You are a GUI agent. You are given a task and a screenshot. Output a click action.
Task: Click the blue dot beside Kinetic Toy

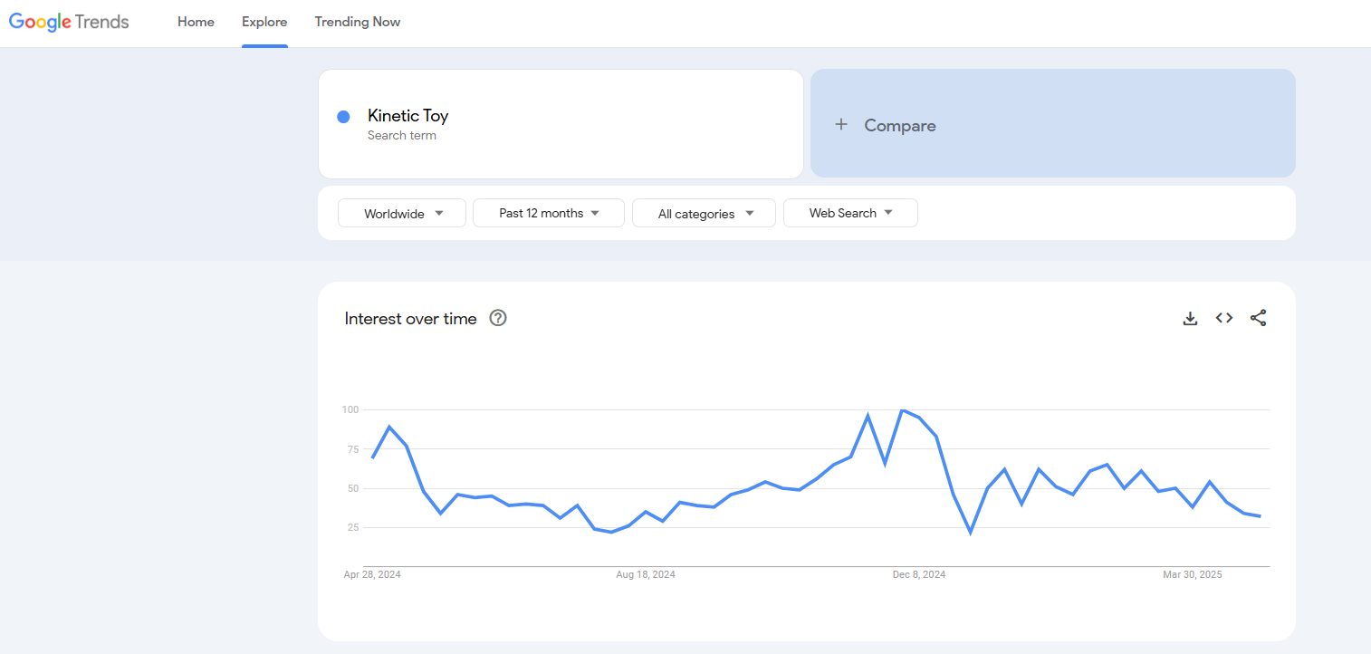pos(343,117)
